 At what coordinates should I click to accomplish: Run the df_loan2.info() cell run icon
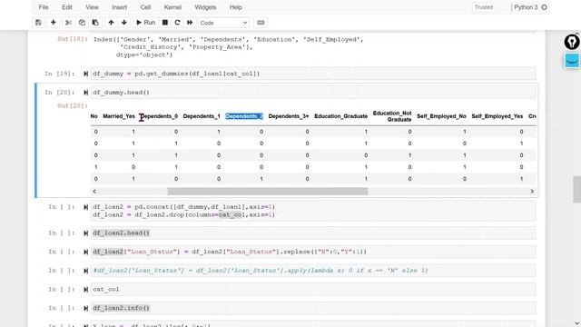click(x=85, y=308)
